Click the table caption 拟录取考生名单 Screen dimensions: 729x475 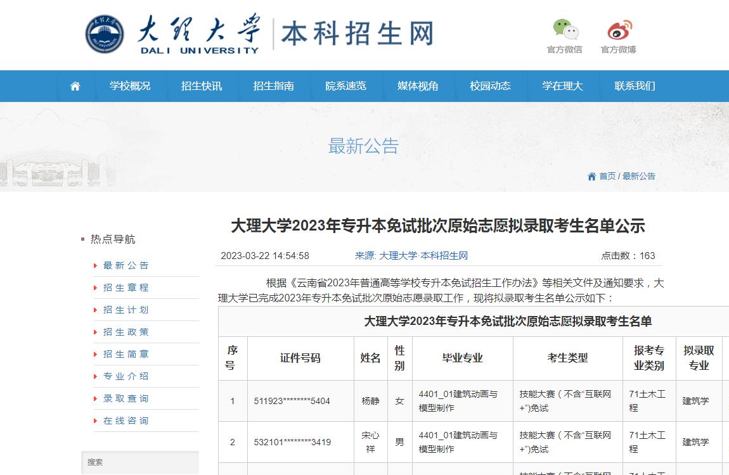[508, 321]
